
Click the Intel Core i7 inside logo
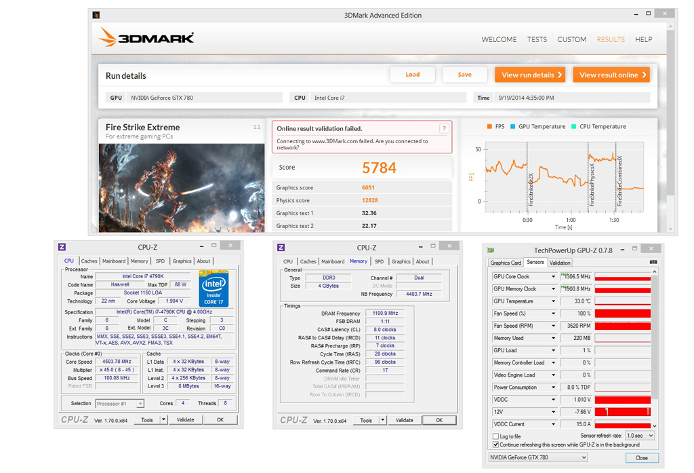pos(213,288)
